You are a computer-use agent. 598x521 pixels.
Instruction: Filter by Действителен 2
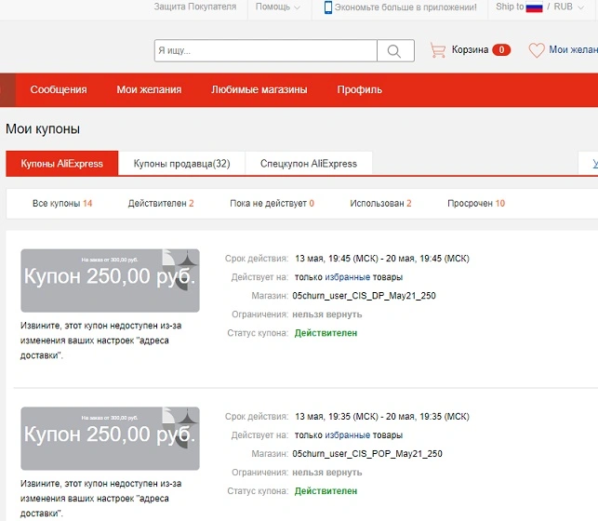[x=161, y=204]
